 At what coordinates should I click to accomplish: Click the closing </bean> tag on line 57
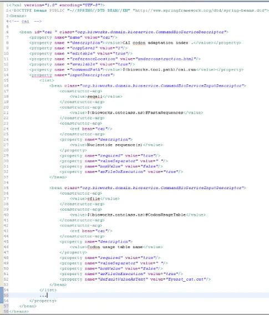coord(28,306)
